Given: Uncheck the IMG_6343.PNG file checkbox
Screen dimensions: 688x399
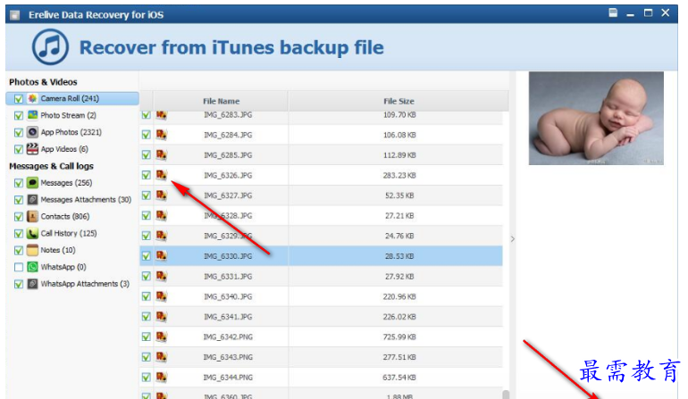Looking at the screenshot, I should [x=147, y=357].
